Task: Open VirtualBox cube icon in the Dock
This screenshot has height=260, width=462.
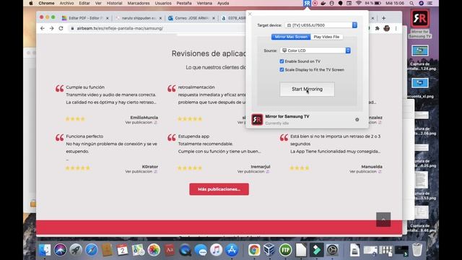Action: tap(269, 250)
